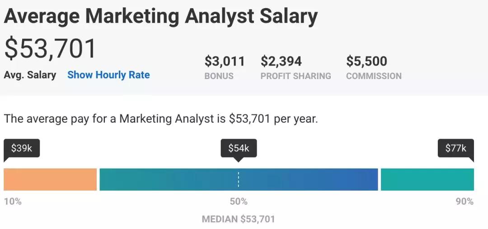Click the BONUS label
The image size is (488, 229).
click(x=219, y=76)
